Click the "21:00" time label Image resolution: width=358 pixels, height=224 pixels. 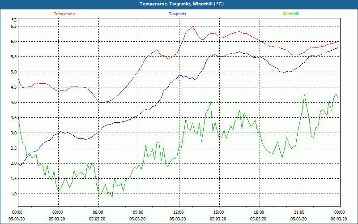click(x=299, y=212)
